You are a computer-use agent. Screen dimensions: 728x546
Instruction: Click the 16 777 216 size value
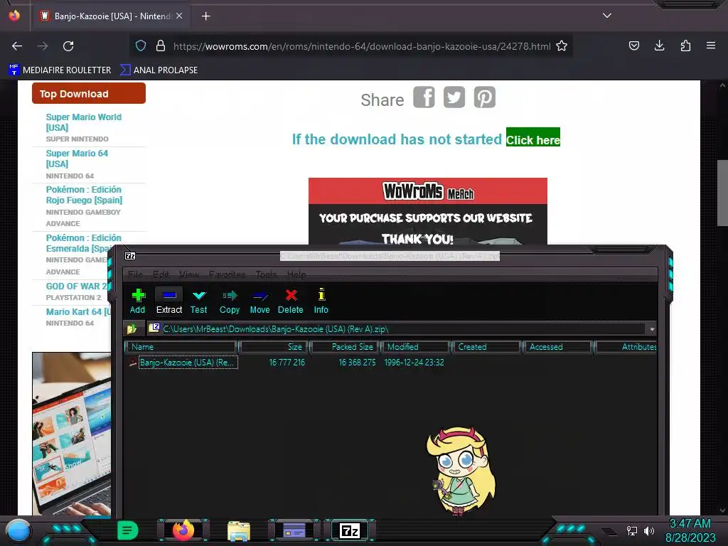(287, 363)
